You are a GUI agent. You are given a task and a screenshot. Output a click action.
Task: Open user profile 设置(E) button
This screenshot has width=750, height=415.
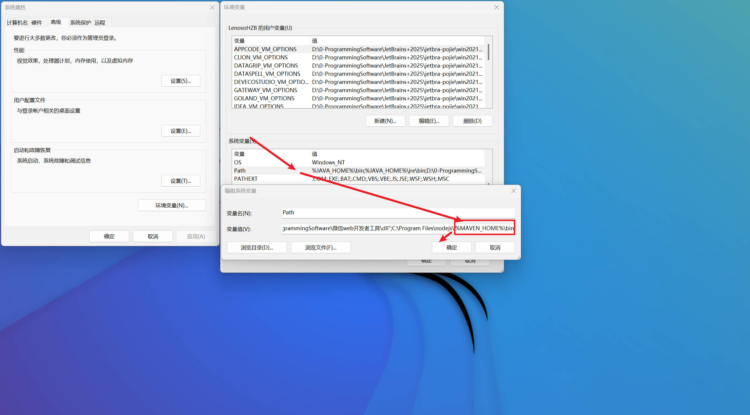pyautogui.click(x=181, y=131)
